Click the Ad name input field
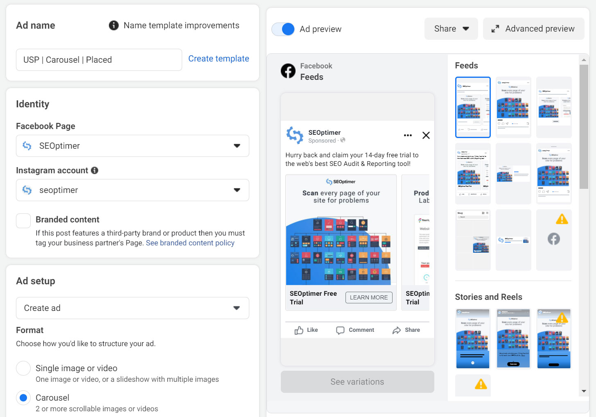Screen dimensions: 596x417 tap(99, 60)
